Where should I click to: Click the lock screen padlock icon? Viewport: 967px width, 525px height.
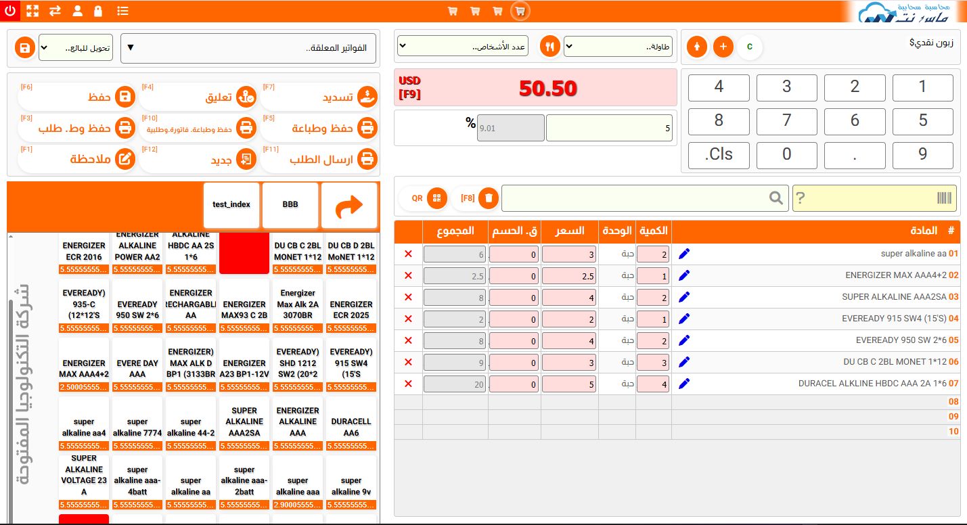click(98, 11)
